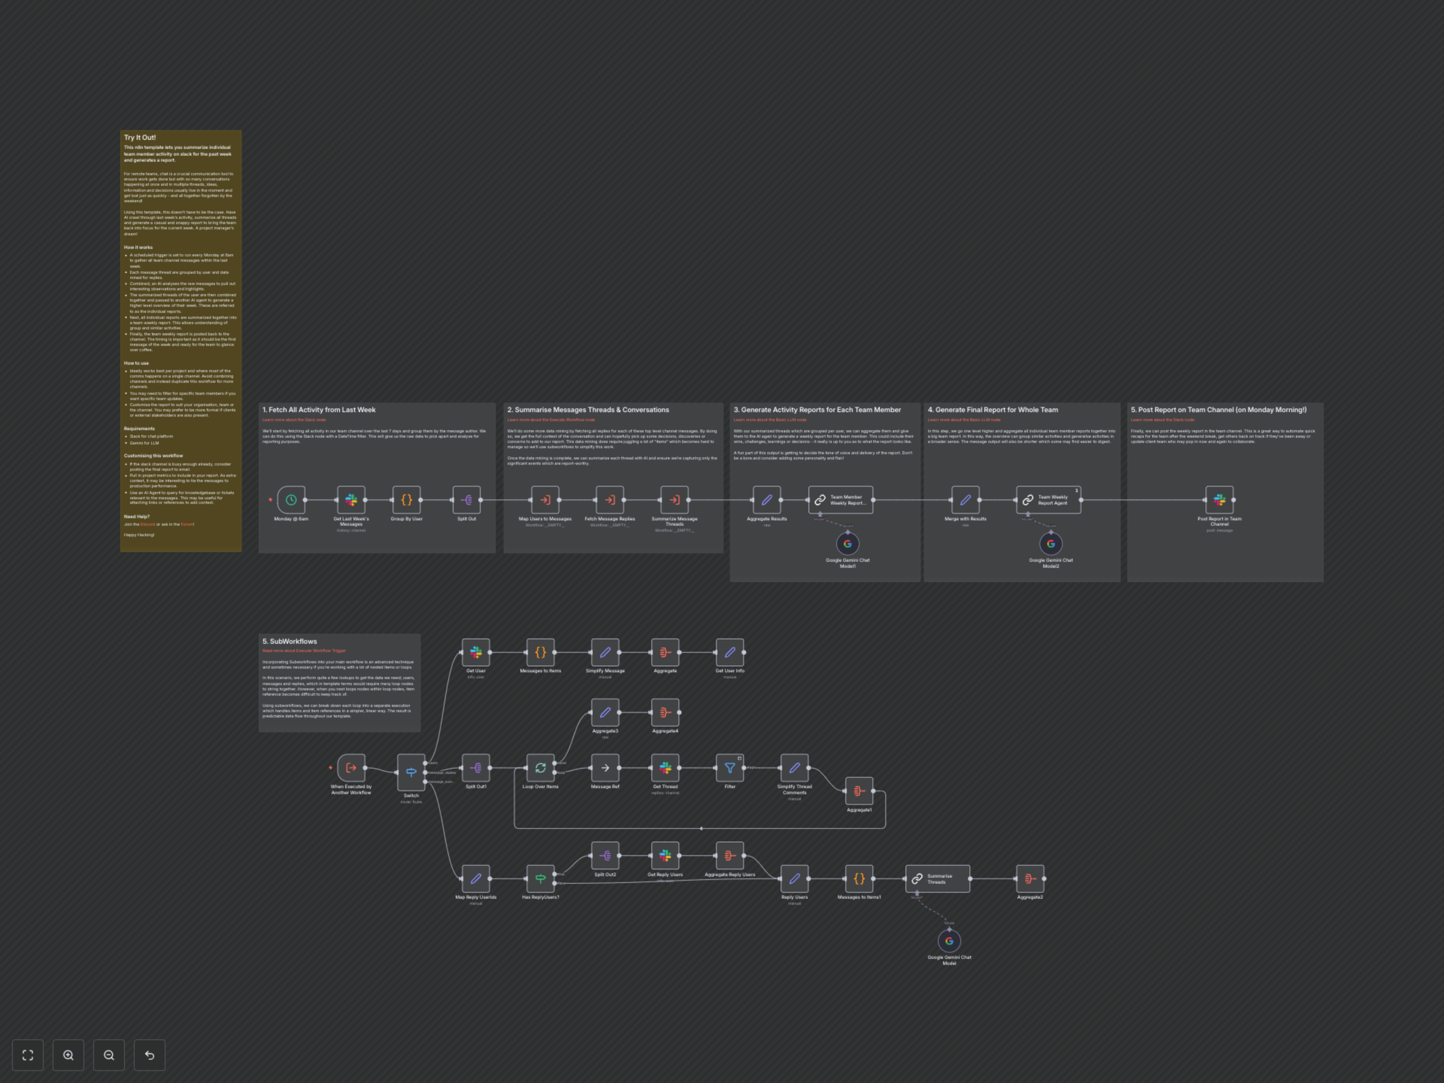Viewport: 1444px width, 1083px height.
Task: Click the Group By User code node
Action: pyautogui.click(x=406, y=500)
